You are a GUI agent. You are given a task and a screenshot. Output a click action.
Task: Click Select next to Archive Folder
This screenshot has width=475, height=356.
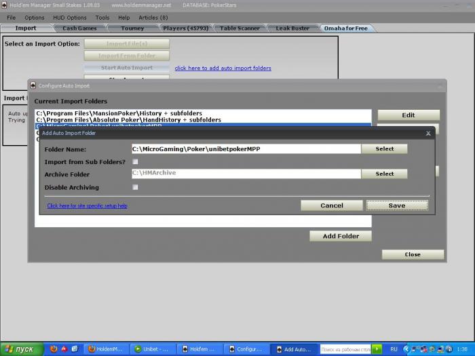click(385, 174)
